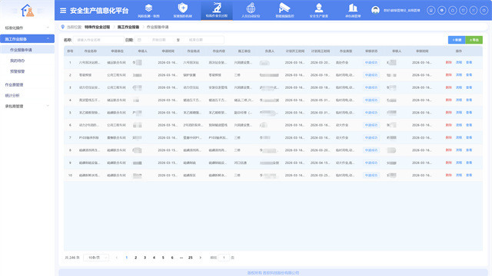The width and height of the screenshot is (492, 276).
Task: Open the 风险监测一张图 layers module
Action: click(148, 10)
